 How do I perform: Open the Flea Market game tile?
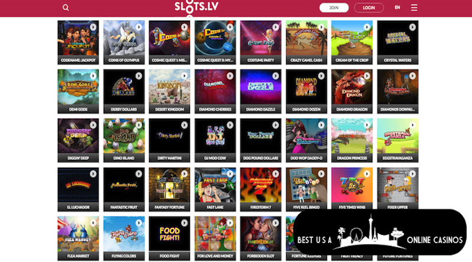pyautogui.click(x=78, y=238)
